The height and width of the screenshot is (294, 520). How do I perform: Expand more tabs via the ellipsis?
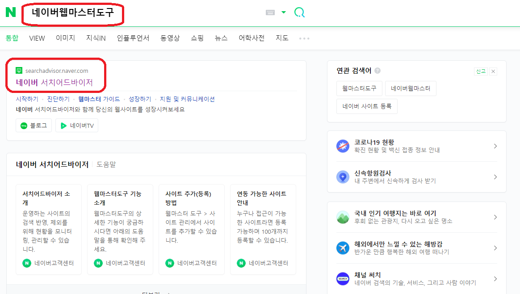[x=304, y=38]
